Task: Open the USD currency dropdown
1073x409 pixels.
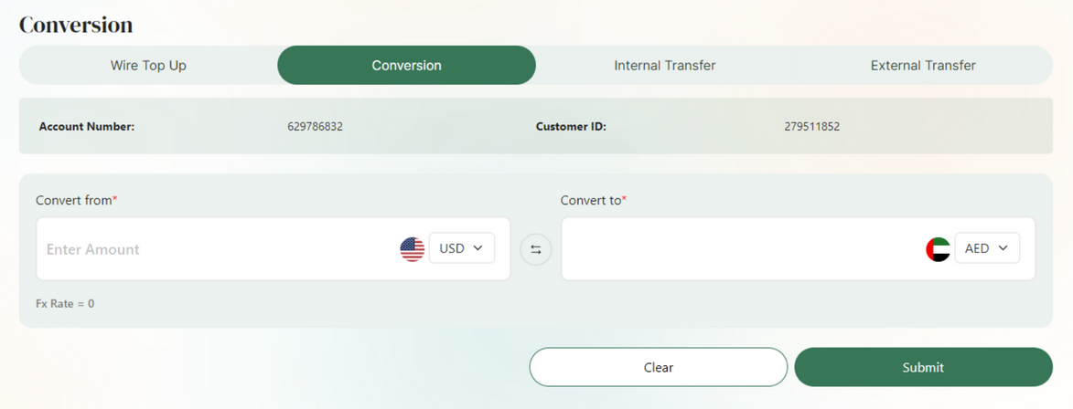Action: [x=462, y=248]
